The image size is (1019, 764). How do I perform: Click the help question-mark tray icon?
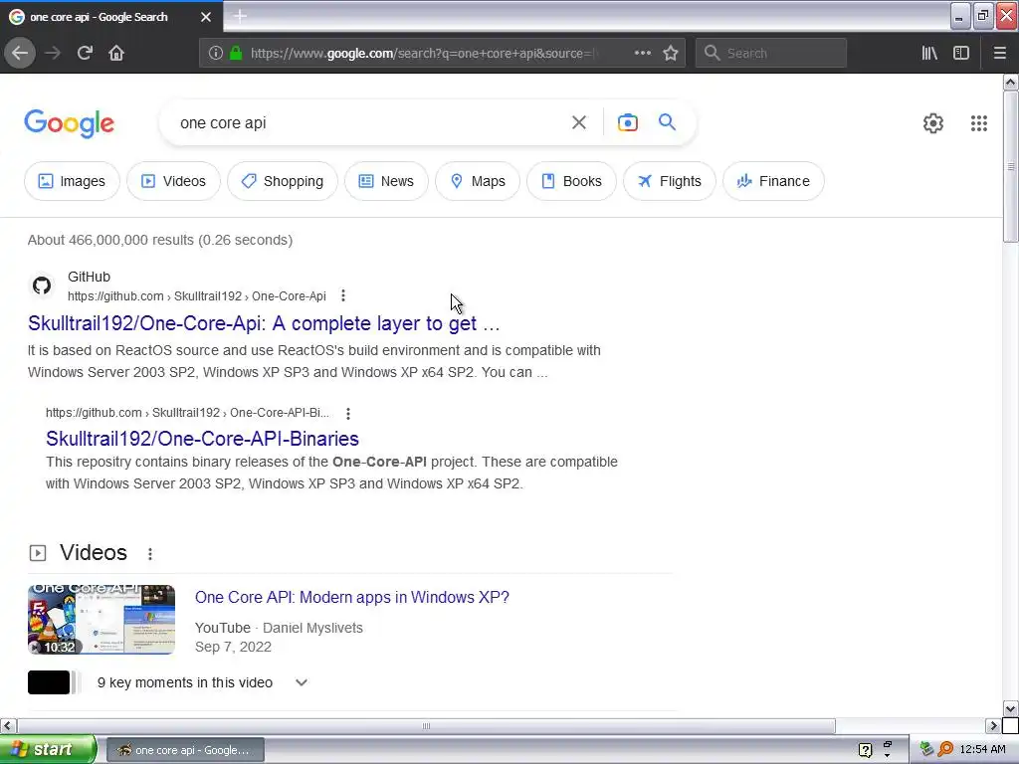[x=865, y=750]
